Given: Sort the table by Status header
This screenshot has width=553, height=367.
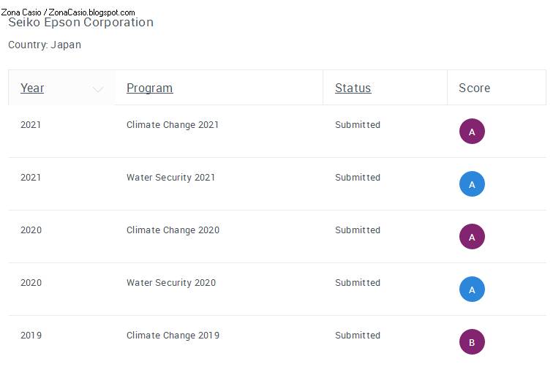Looking at the screenshot, I should (x=353, y=88).
